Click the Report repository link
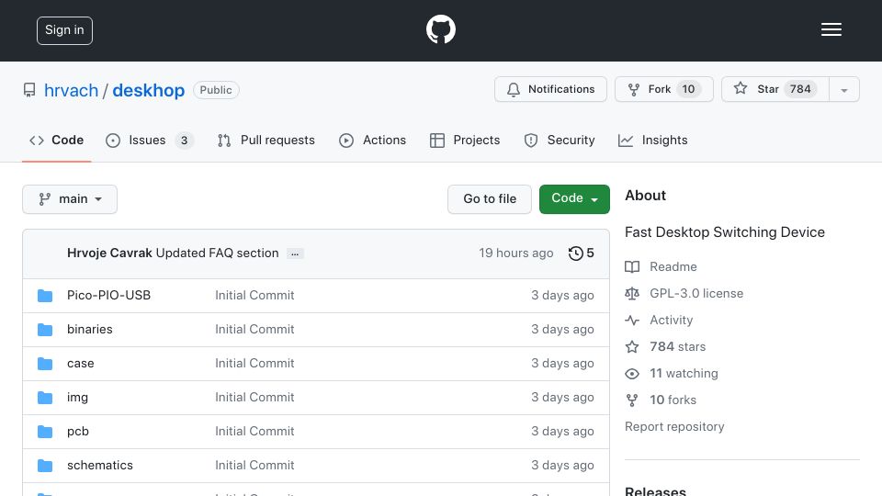 click(x=674, y=427)
